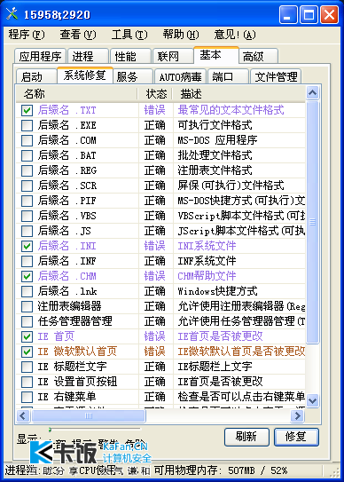Switch to the 联网 tab
The width and height of the screenshot is (344, 482).
click(x=173, y=56)
